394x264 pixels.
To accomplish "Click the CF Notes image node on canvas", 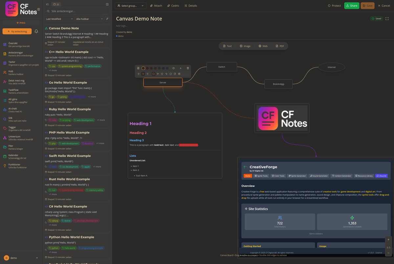I will [x=282, y=118].
